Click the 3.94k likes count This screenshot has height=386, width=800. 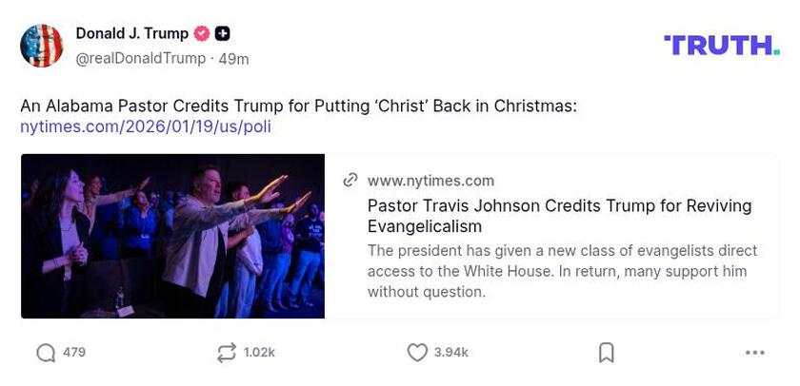tap(450, 353)
